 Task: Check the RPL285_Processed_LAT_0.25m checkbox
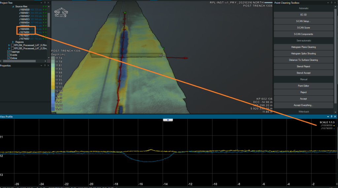pyautogui.click(x=13, y=49)
